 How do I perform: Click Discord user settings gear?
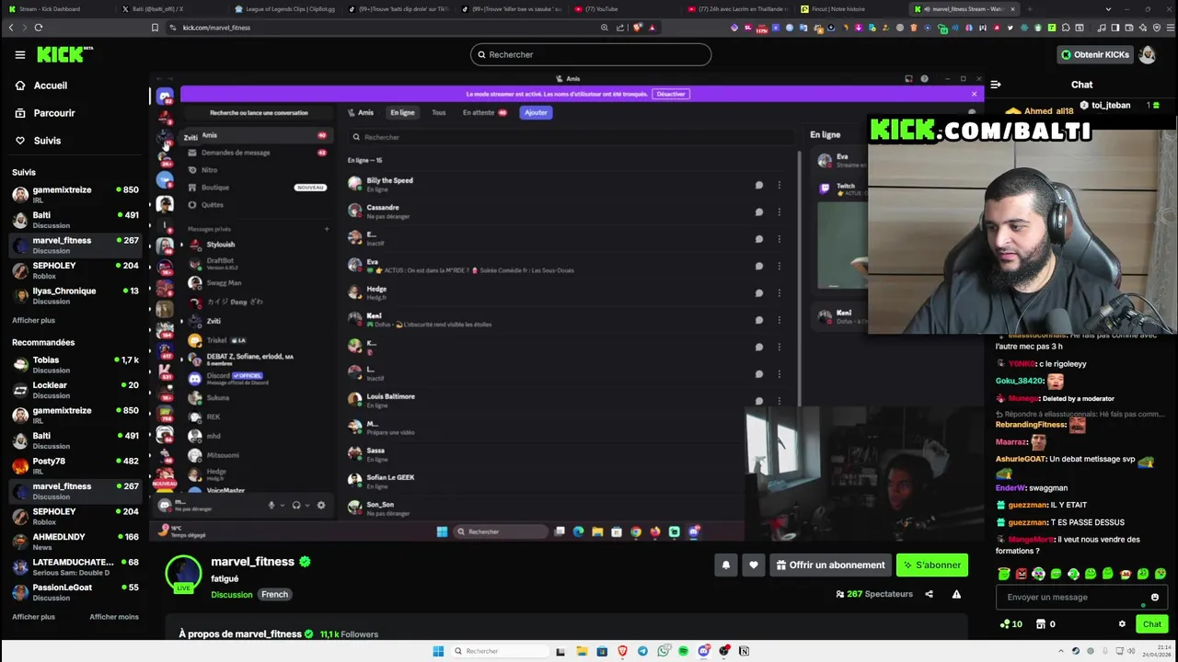320,505
